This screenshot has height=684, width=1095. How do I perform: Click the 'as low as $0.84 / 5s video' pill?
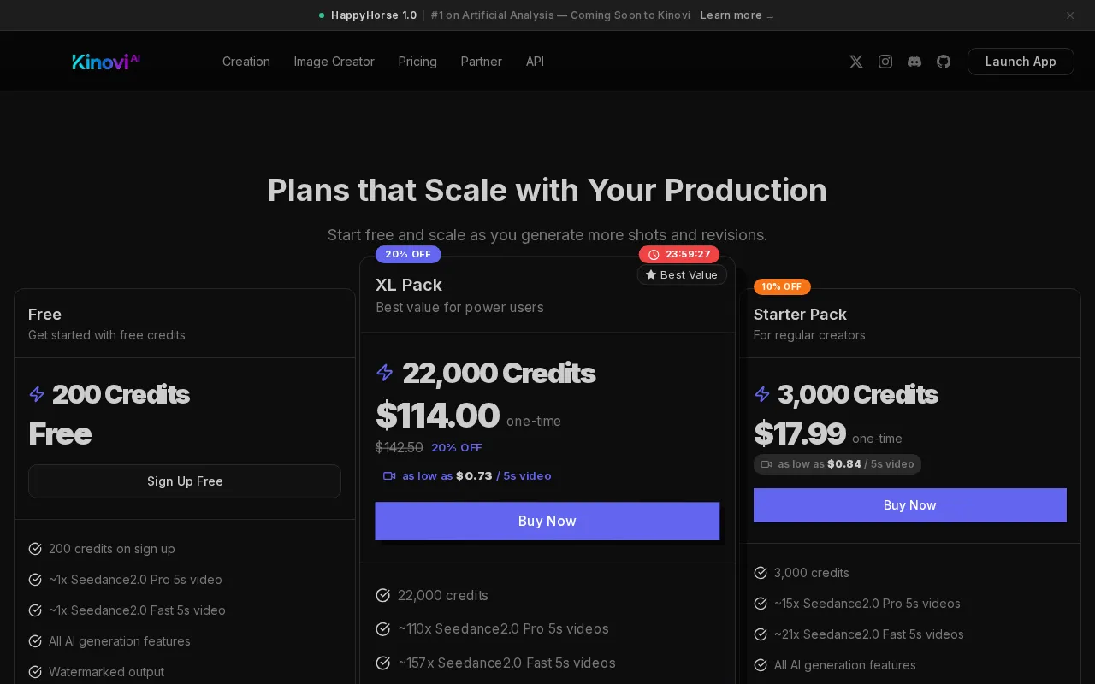(x=838, y=464)
